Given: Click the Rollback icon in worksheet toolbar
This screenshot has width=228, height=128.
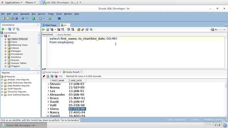Looking at the screenshot, I should [x=73, y=30].
